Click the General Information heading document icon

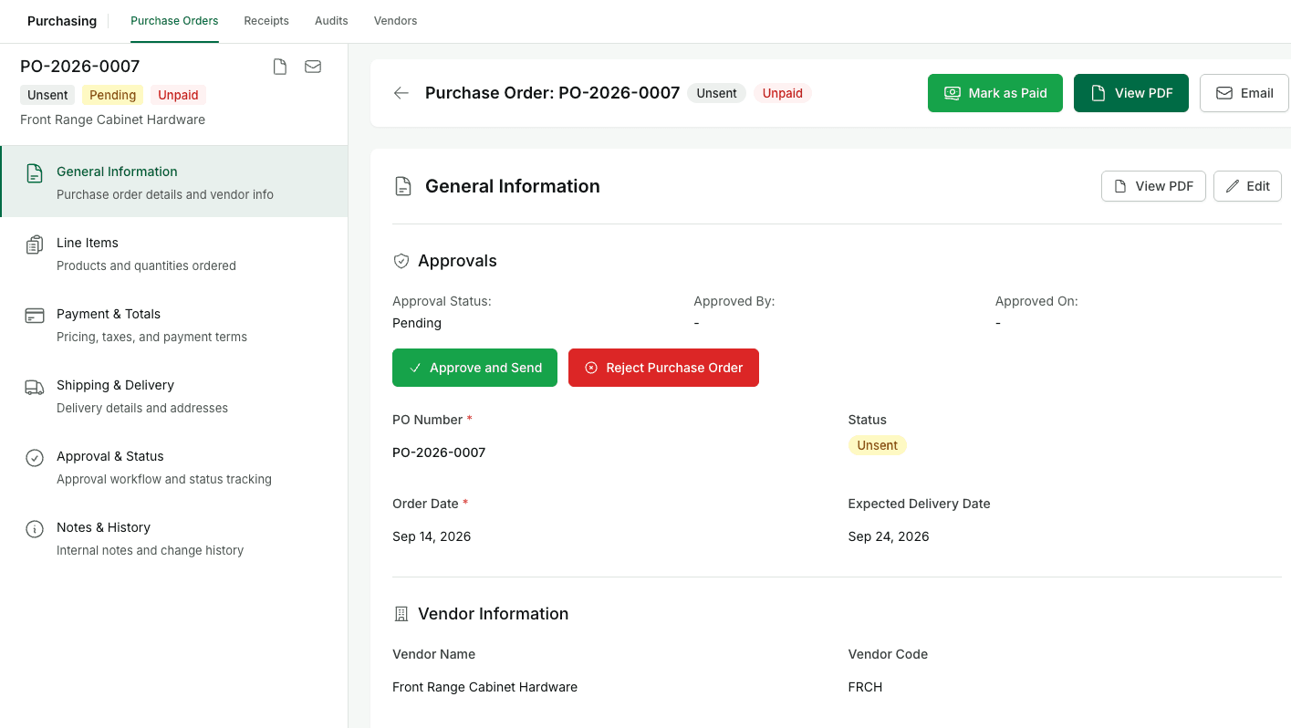[402, 186]
